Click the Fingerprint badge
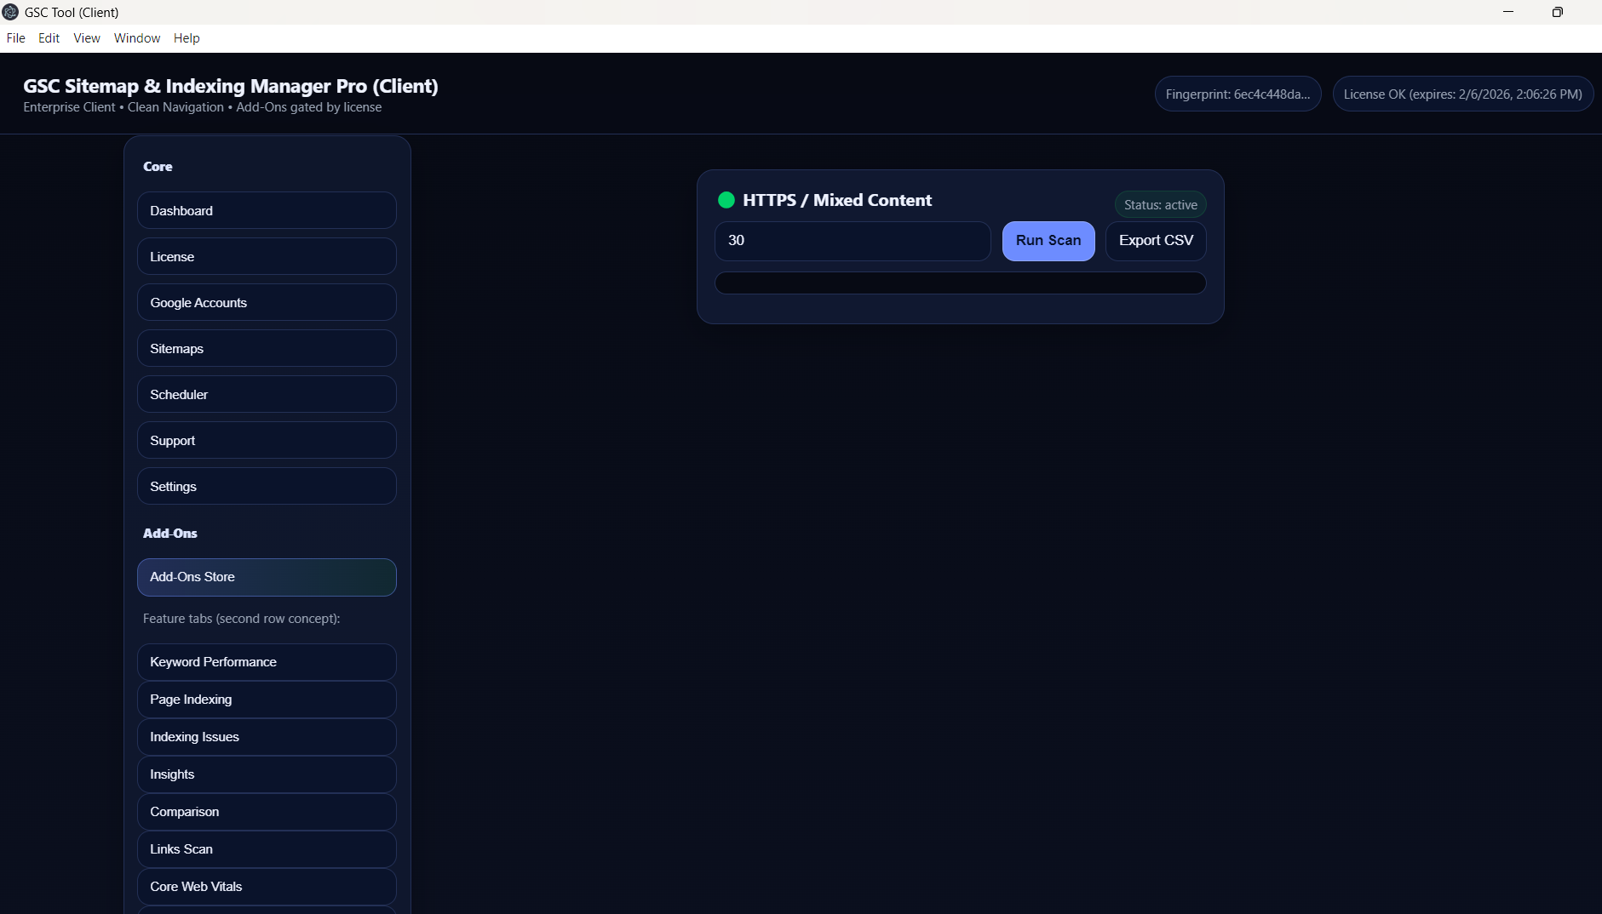The width and height of the screenshot is (1602, 914). click(x=1237, y=94)
